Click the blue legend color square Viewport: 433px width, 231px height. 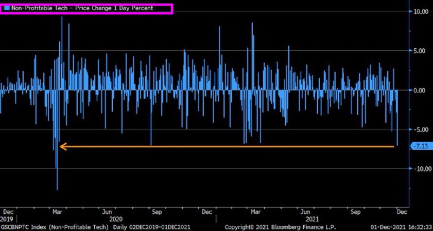click(6, 8)
